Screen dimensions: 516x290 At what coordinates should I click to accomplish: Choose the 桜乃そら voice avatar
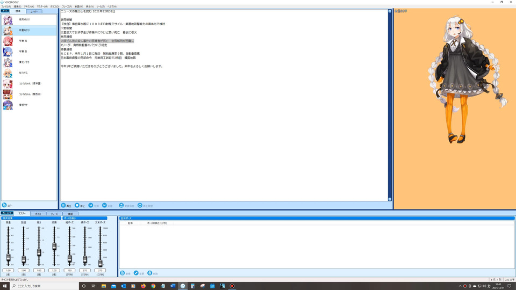click(8, 73)
